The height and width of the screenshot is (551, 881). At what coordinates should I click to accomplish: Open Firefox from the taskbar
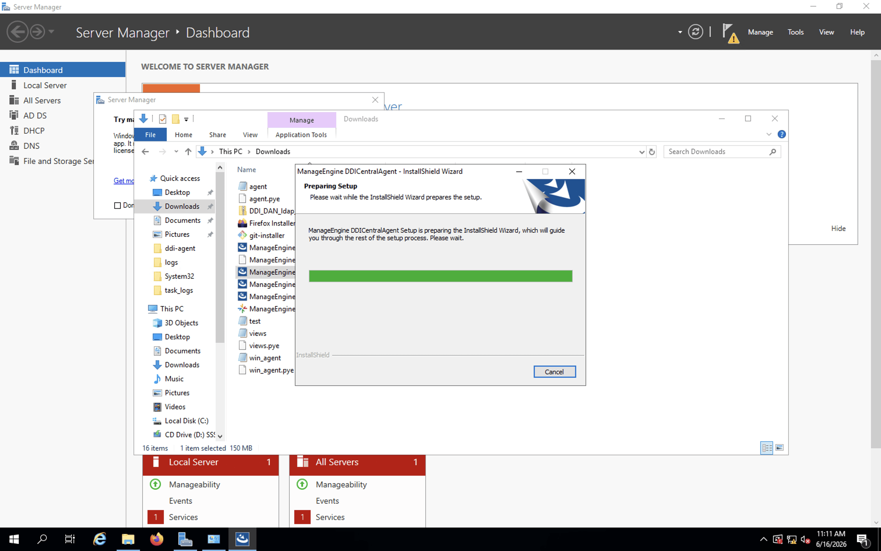tap(157, 539)
